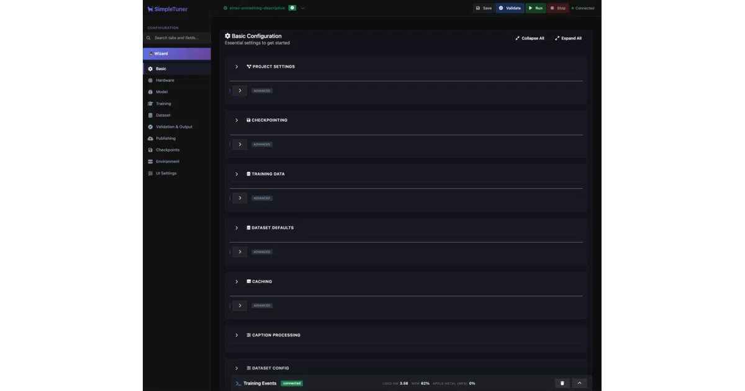Open the Checkpoints tab
The image size is (745, 391).
pyautogui.click(x=177, y=150)
